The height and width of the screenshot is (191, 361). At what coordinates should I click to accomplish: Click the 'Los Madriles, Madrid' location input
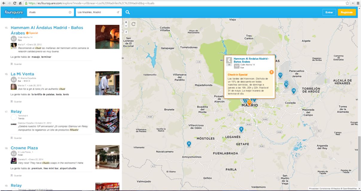click(95, 12)
